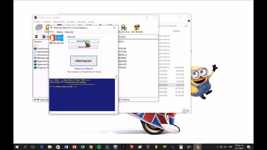Click the red Tarea creada en el Programador link

point(84,72)
